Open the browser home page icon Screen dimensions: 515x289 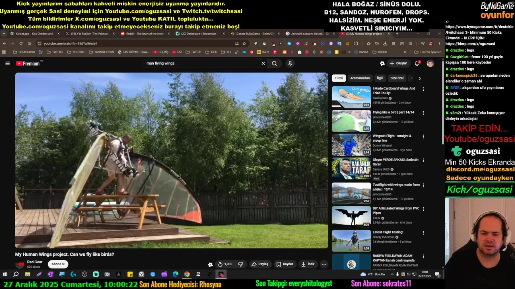pyautogui.click(x=29, y=43)
